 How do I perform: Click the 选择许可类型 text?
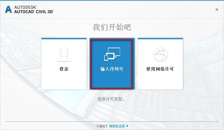click(x=111, y=99)
